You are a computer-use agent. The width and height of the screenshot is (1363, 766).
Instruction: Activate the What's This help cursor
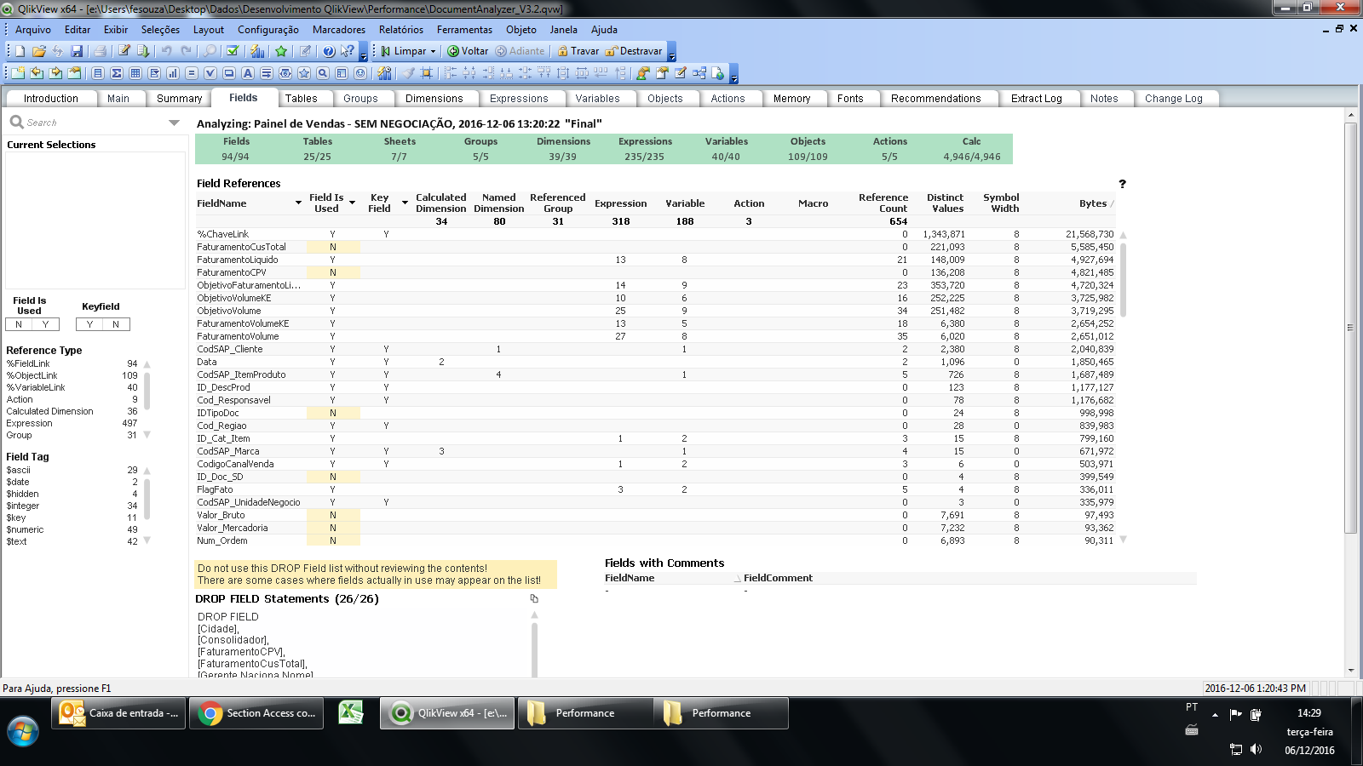[x=348, y=51]
